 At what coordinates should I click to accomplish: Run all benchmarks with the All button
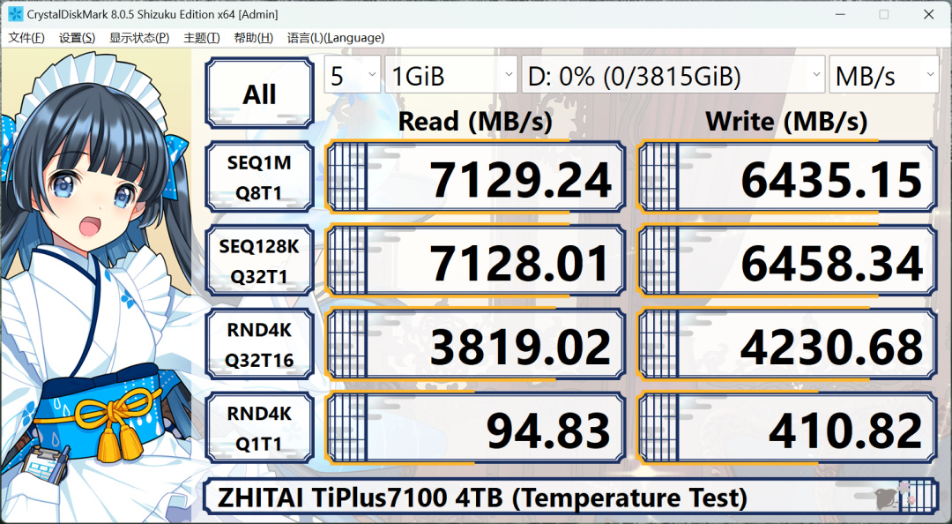260,93
